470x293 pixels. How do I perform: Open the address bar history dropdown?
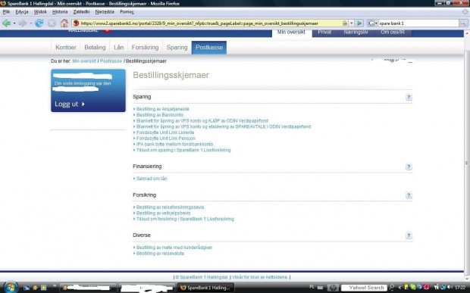[x=352, y=23]
